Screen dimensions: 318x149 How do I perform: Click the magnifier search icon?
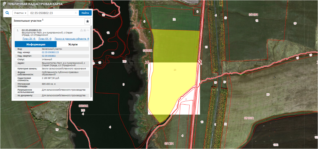tap(7, 13)
